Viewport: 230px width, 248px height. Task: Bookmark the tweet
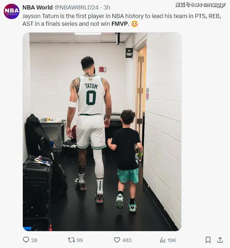(208, 240)
